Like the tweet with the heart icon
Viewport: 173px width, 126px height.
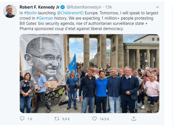[x=94, y=119]
